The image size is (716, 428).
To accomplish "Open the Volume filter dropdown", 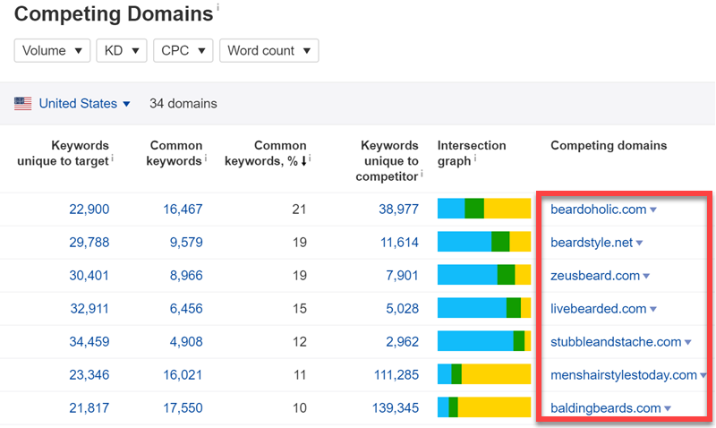I will (52, 51).
